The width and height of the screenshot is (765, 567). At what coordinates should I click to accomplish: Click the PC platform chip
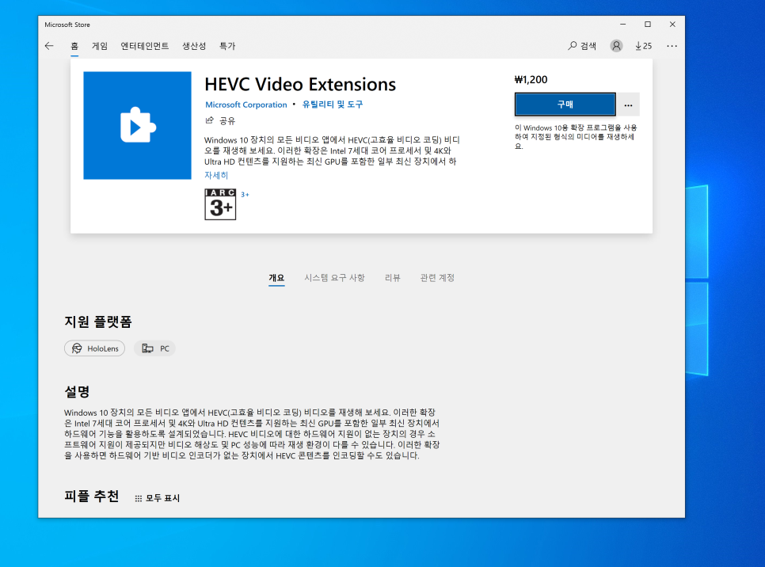[154, 348]
